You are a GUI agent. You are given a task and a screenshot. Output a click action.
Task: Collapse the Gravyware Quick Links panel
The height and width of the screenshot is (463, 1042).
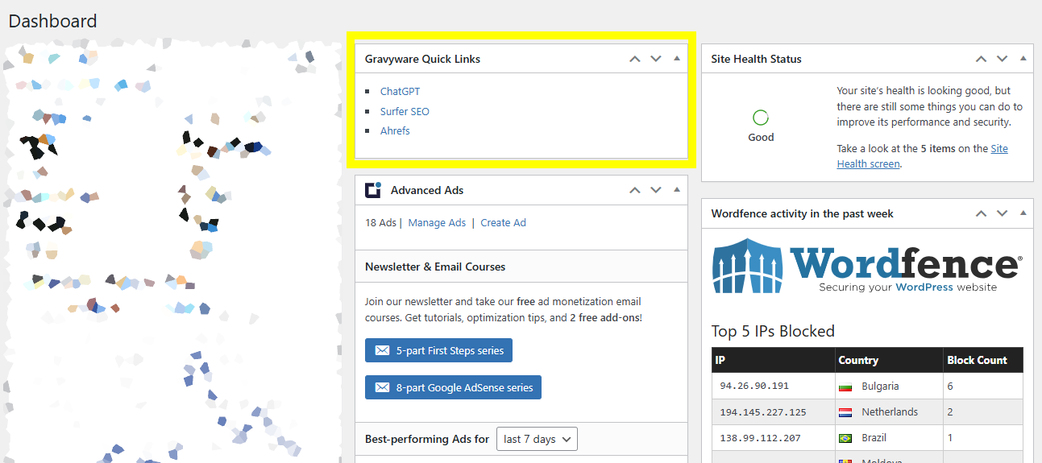click(677, 59)
